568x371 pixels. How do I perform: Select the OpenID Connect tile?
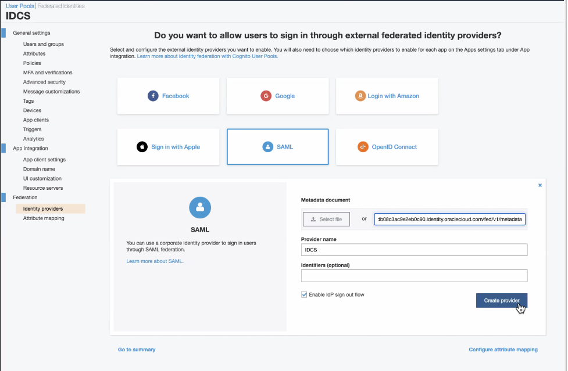tap(387, 147)
